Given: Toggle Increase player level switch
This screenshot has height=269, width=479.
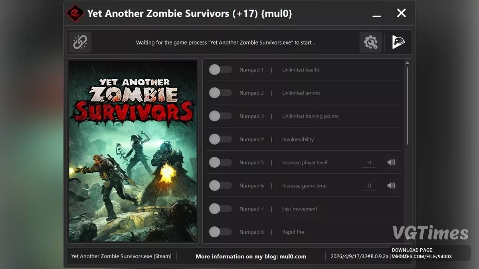Looking at the screenshot, I should click(x=220, y=162).
